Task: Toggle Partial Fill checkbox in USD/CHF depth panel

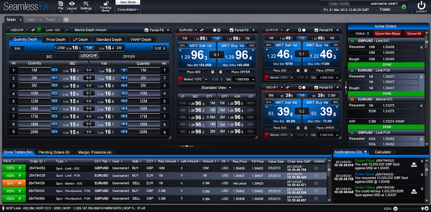Action: pyautogui.click(x=147, y=30)
